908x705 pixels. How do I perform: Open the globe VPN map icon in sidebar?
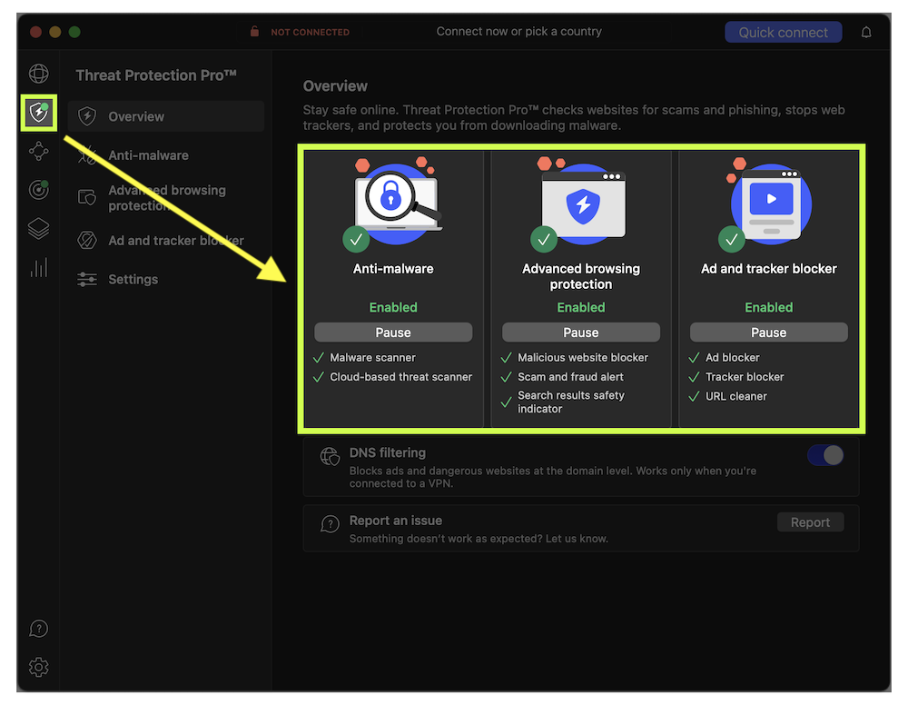(39, 74)
